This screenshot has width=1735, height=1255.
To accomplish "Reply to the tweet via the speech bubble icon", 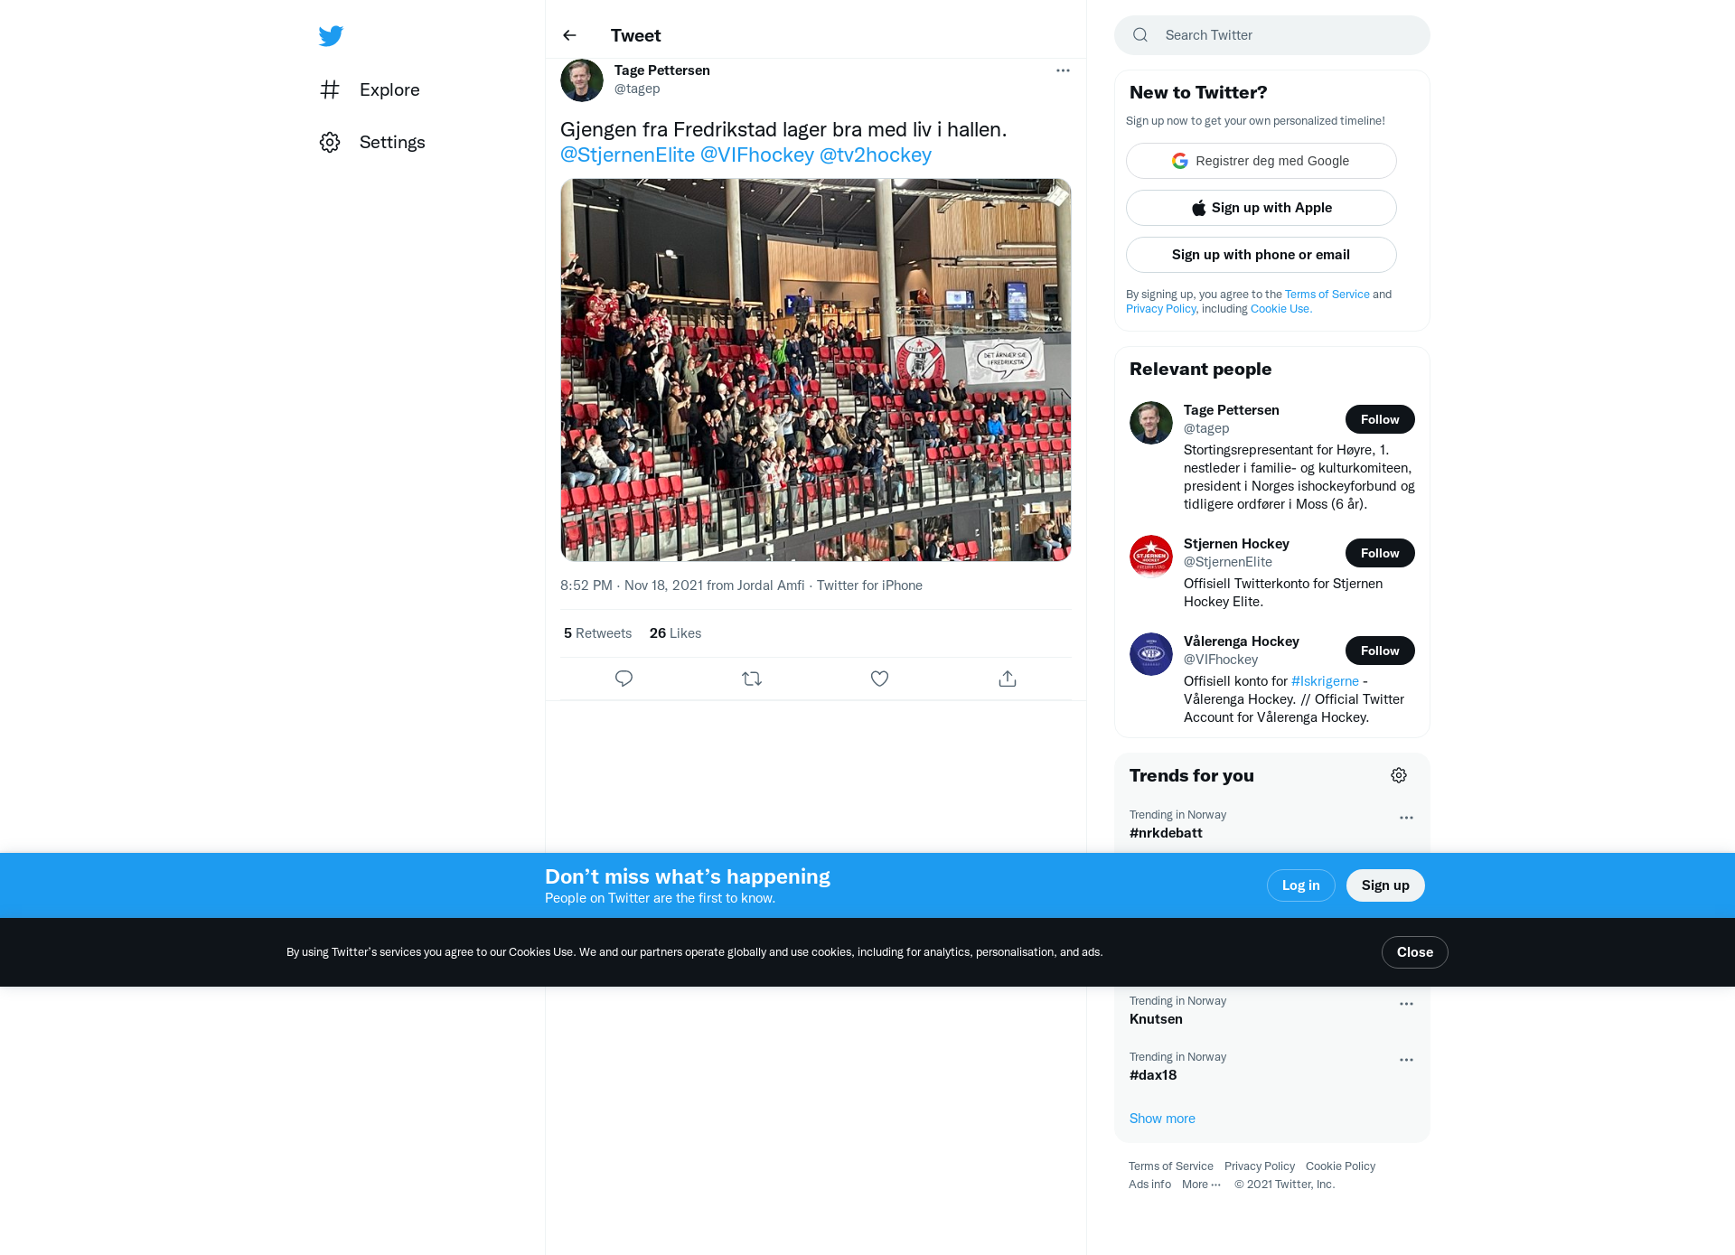I will 624,679.
